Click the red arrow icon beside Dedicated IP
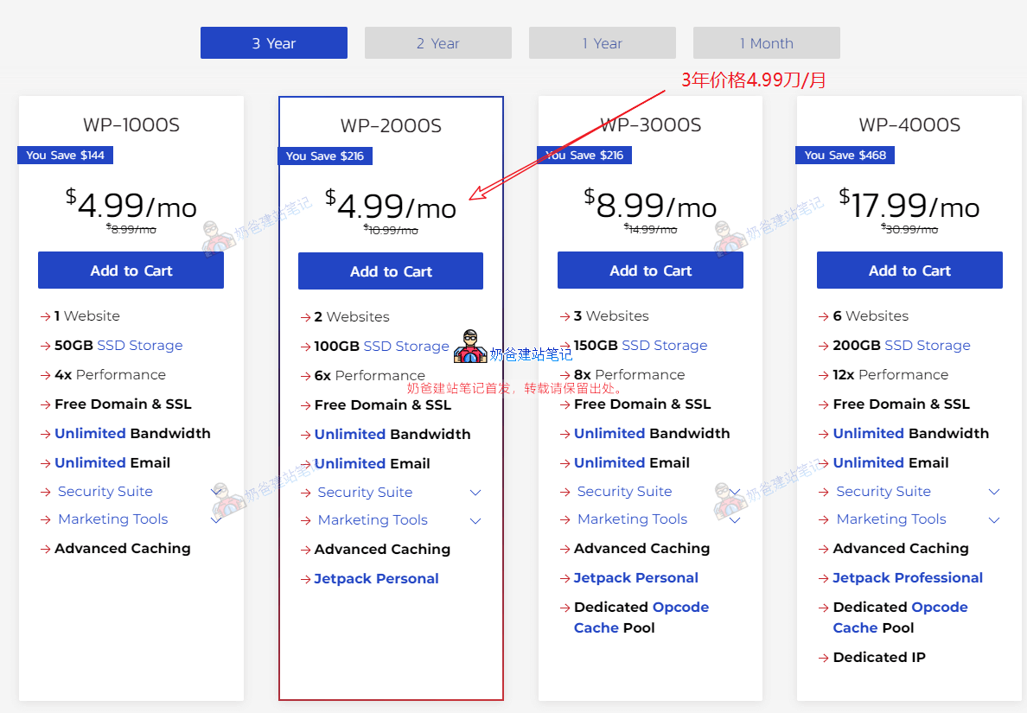 [x=824, y=658]
